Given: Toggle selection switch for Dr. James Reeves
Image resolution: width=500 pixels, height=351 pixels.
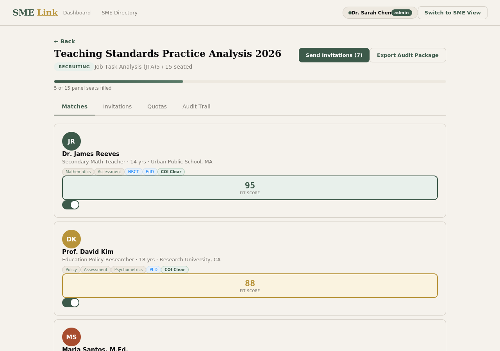Looking at the screenshot, I should [71, 204].
